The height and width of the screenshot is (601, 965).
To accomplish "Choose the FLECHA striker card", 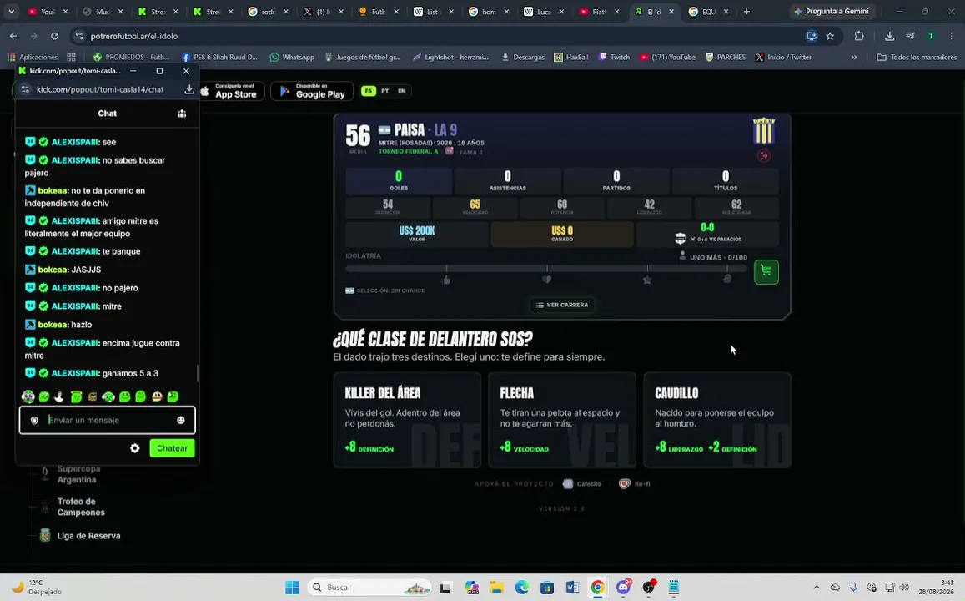I will click(562, 420).
